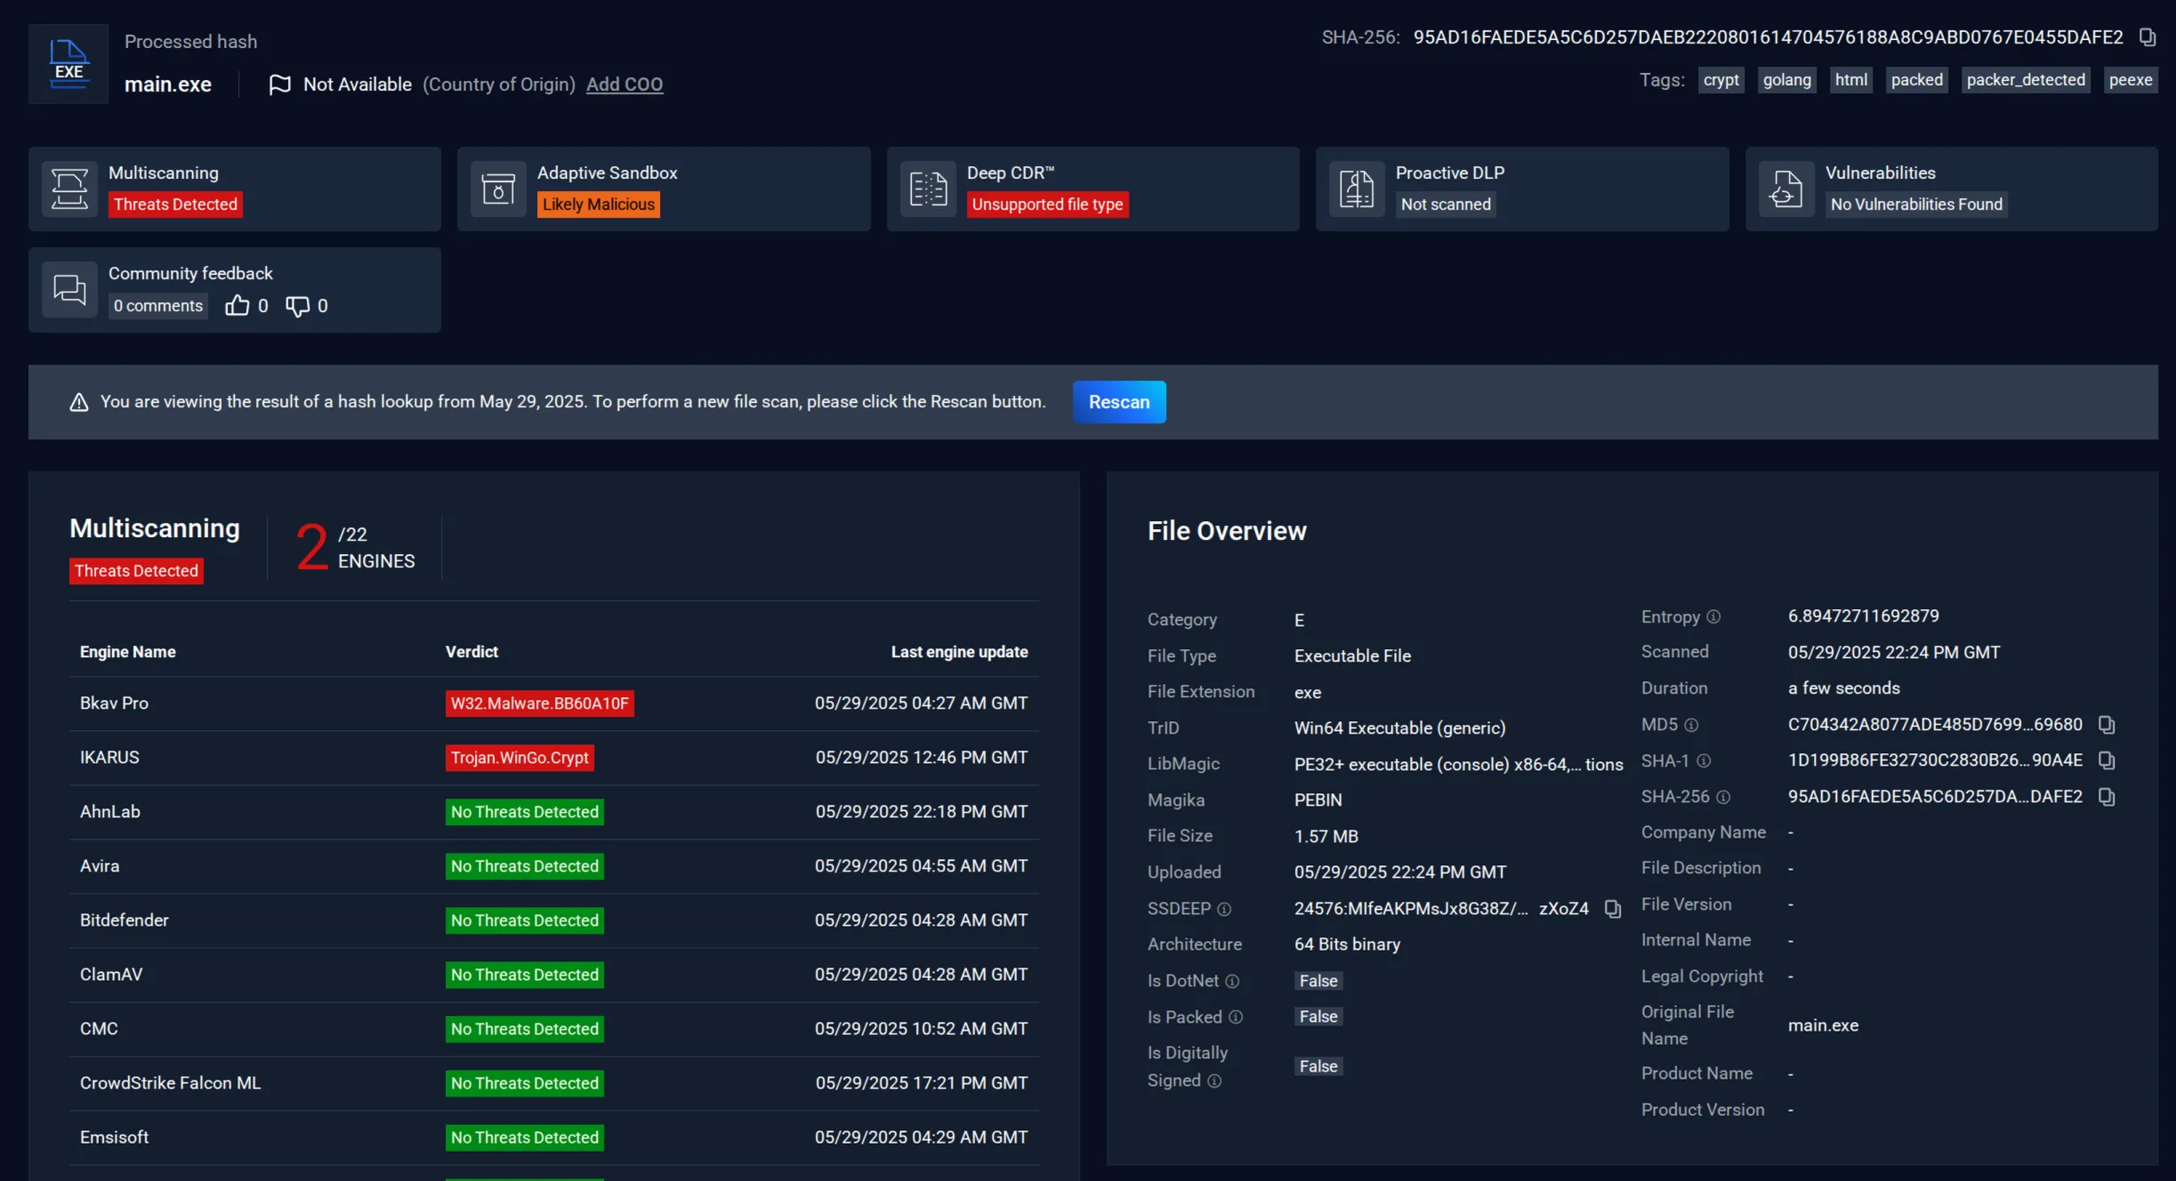
Task: Click the Multiscanning card icon
Action: pos(69,189)
